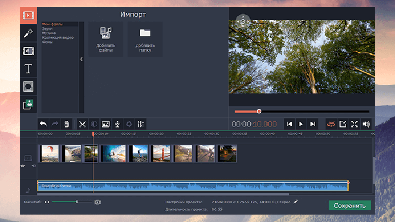The image size is (395, 222).
Task: Click Добавить файлы button
Action: click(x=106, y=39)
